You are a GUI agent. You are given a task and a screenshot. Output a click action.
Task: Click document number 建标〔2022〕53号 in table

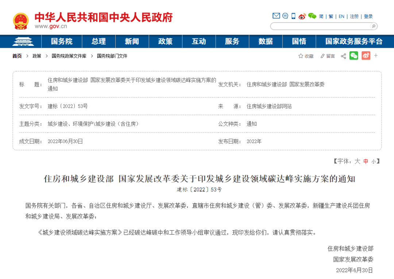(x=67, y=106)
